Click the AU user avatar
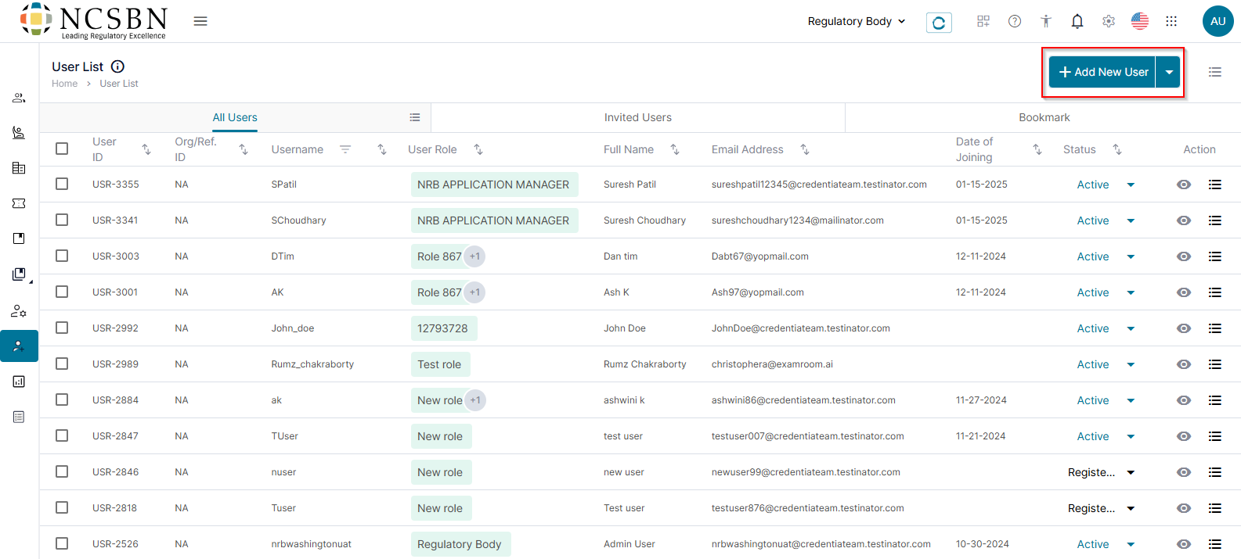Screen dimensions: 1241x559 [1217, 21]
